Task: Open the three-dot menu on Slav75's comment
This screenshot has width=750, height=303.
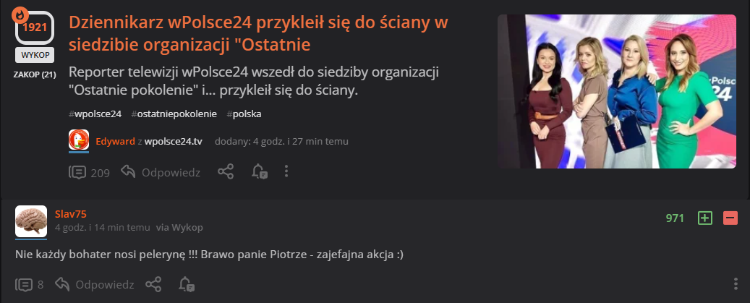Action: (736, 284)
